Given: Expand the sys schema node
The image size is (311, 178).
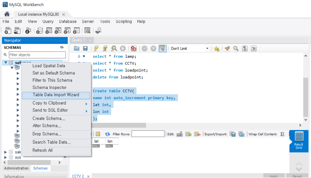Looking at the screenshot, I should (x=6, y=157).
